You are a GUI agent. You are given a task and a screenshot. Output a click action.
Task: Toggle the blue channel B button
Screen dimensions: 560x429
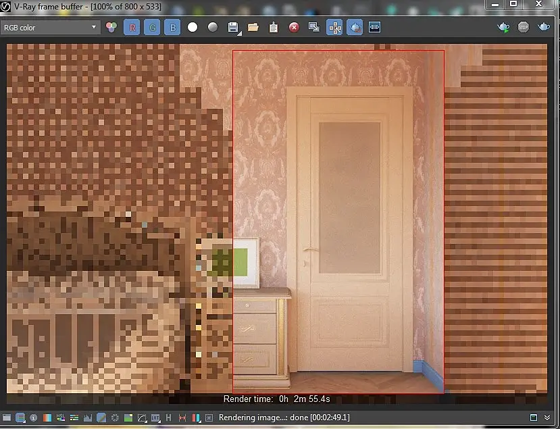point(172,27)
